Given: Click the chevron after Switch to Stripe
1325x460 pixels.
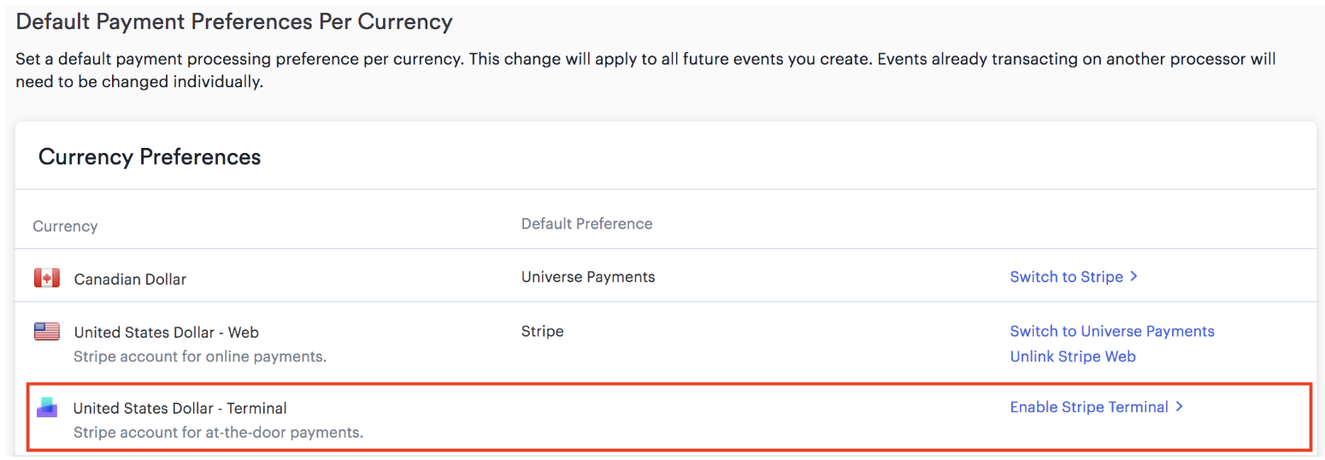Looking at the screenshot, I should (x=1134, y=276).
